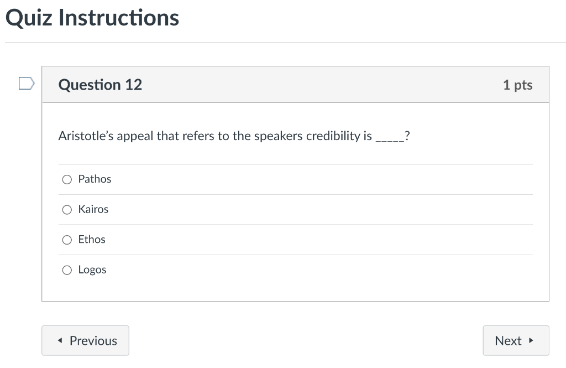Select the Kairos answer option

point(67,209)
